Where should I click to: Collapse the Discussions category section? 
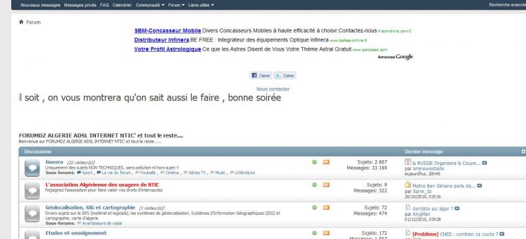(x=523, y=152)
